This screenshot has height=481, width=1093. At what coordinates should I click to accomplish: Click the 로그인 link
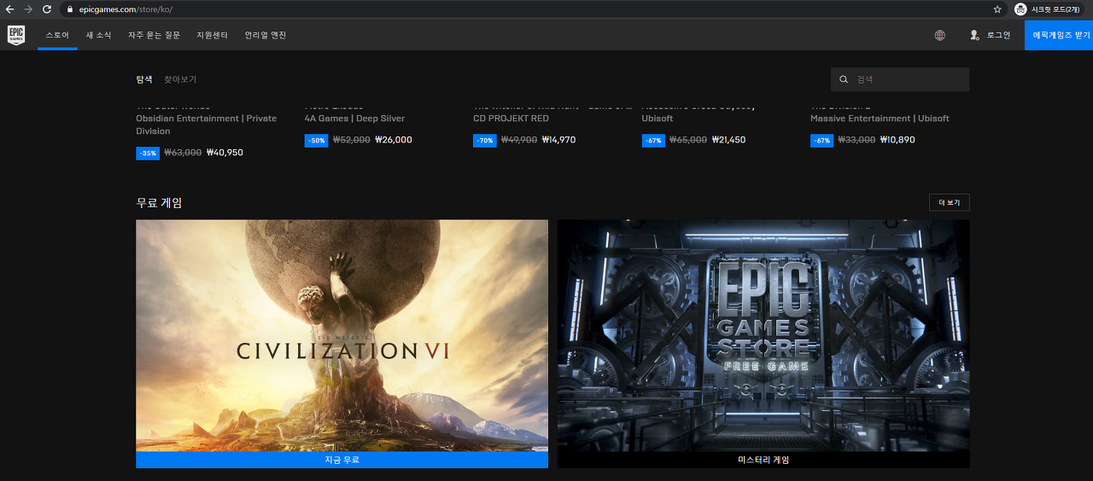coord(998,35)
